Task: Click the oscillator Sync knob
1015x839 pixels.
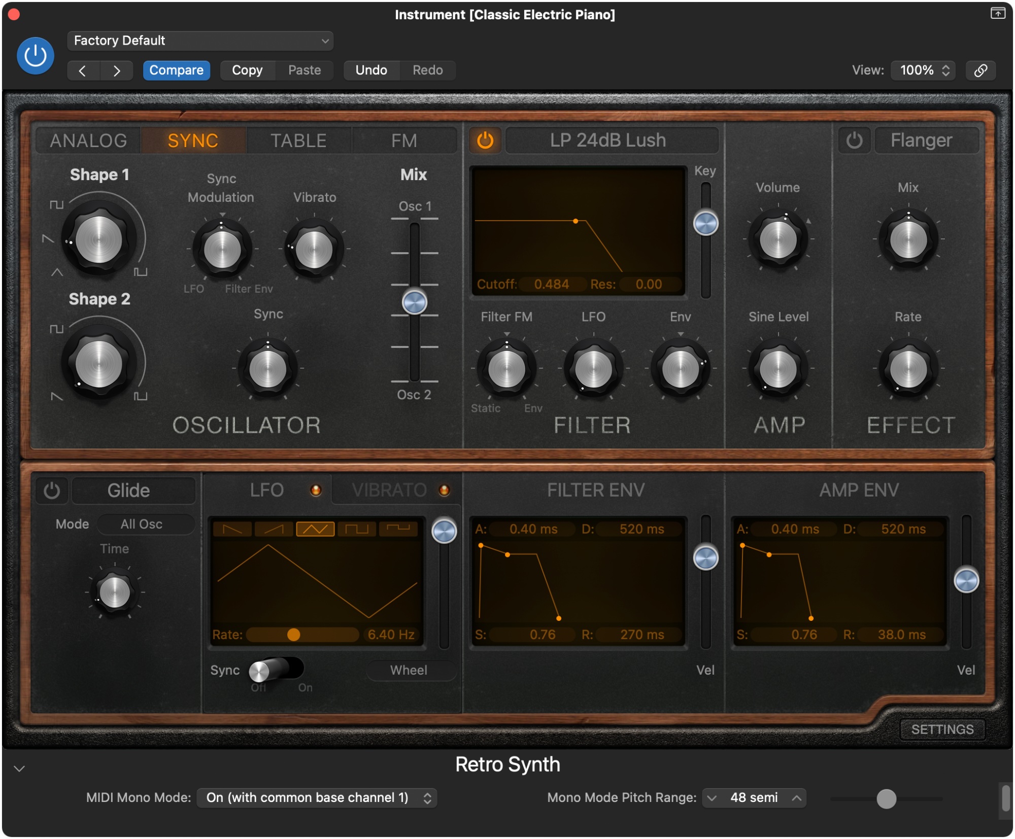Action: click(x=268, y=369)
